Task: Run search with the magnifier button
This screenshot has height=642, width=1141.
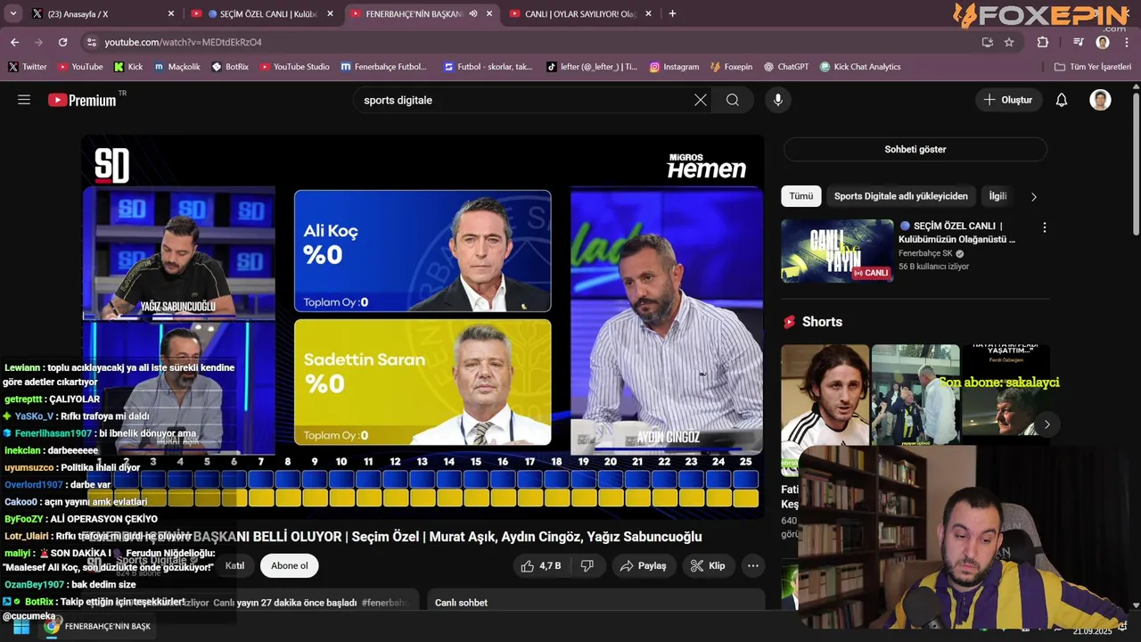Action: 733,100
